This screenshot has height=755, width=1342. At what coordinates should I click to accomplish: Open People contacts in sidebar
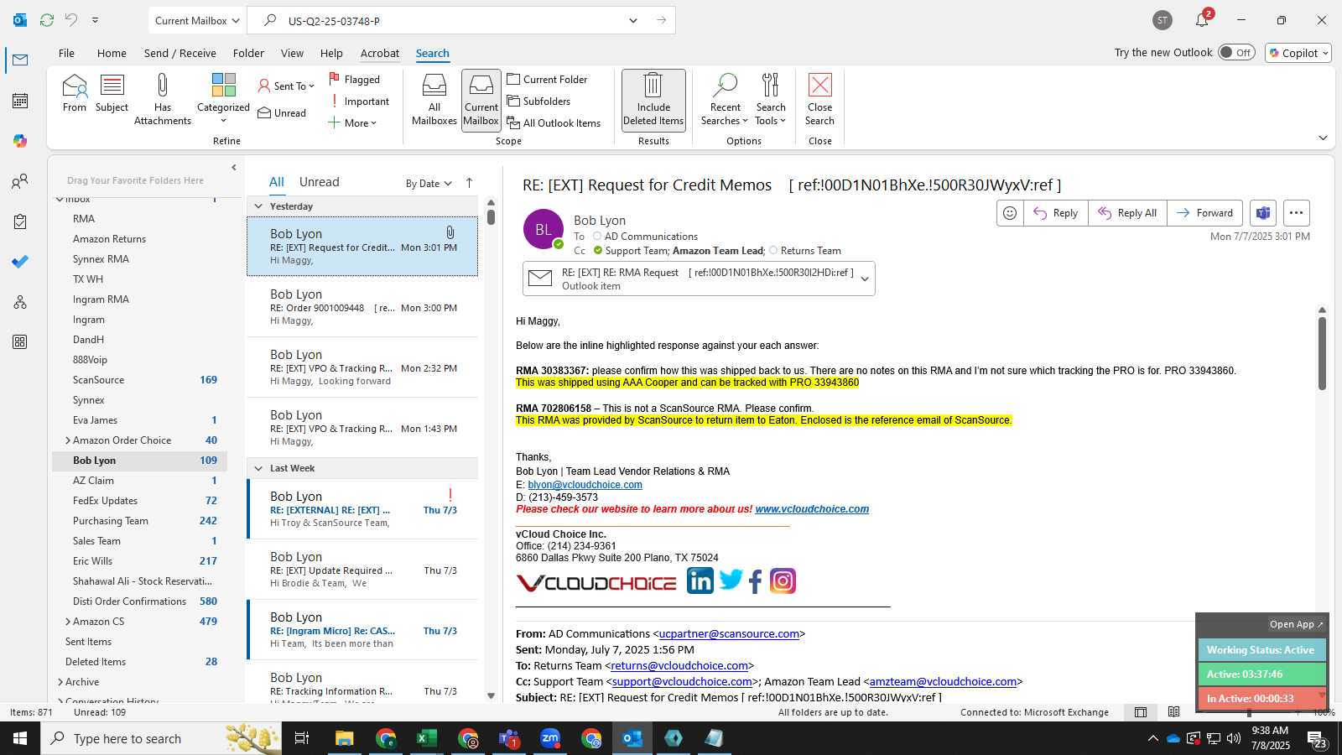pyautogui.click(x=20, y=181)
